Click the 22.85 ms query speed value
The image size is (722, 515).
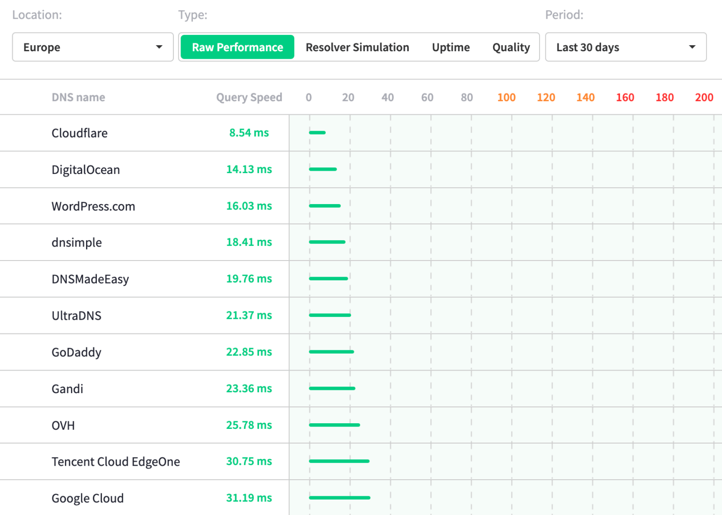click(249, 352)
